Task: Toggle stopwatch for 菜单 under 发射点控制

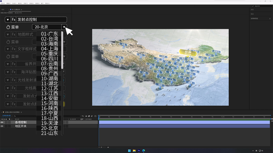Action: pos(8,27)
